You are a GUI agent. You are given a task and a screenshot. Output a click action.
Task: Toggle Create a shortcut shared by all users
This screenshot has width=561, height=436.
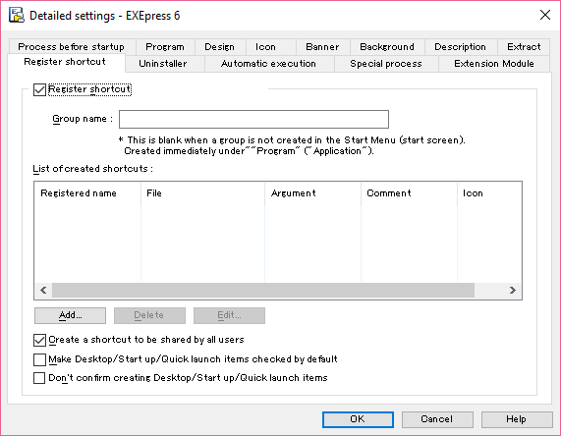point(39,340)
